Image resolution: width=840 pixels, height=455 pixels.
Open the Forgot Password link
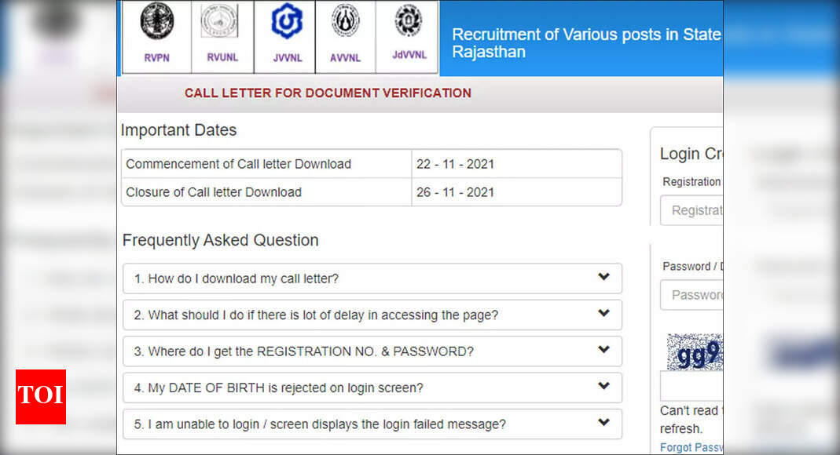pyautogui.click(x=691, y=447)
